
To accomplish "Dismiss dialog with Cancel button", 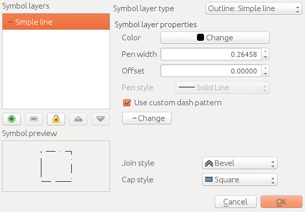I will (x=235, y=202).
